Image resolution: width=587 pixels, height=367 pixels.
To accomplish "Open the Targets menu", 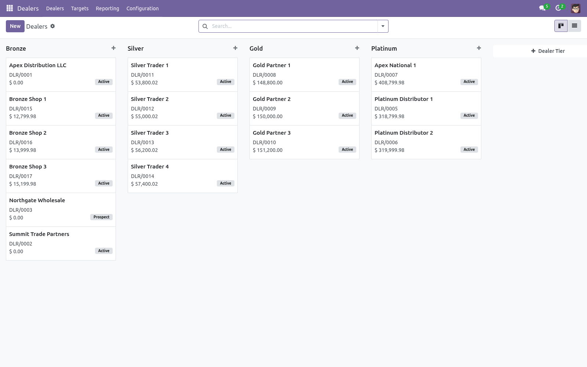I will [x=80, y=8].
